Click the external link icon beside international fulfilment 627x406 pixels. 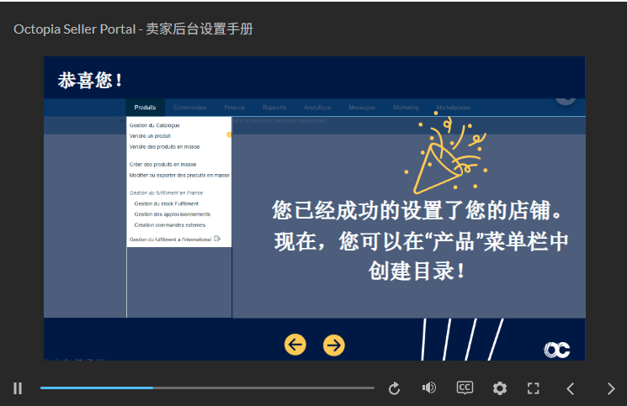point(217,239)
